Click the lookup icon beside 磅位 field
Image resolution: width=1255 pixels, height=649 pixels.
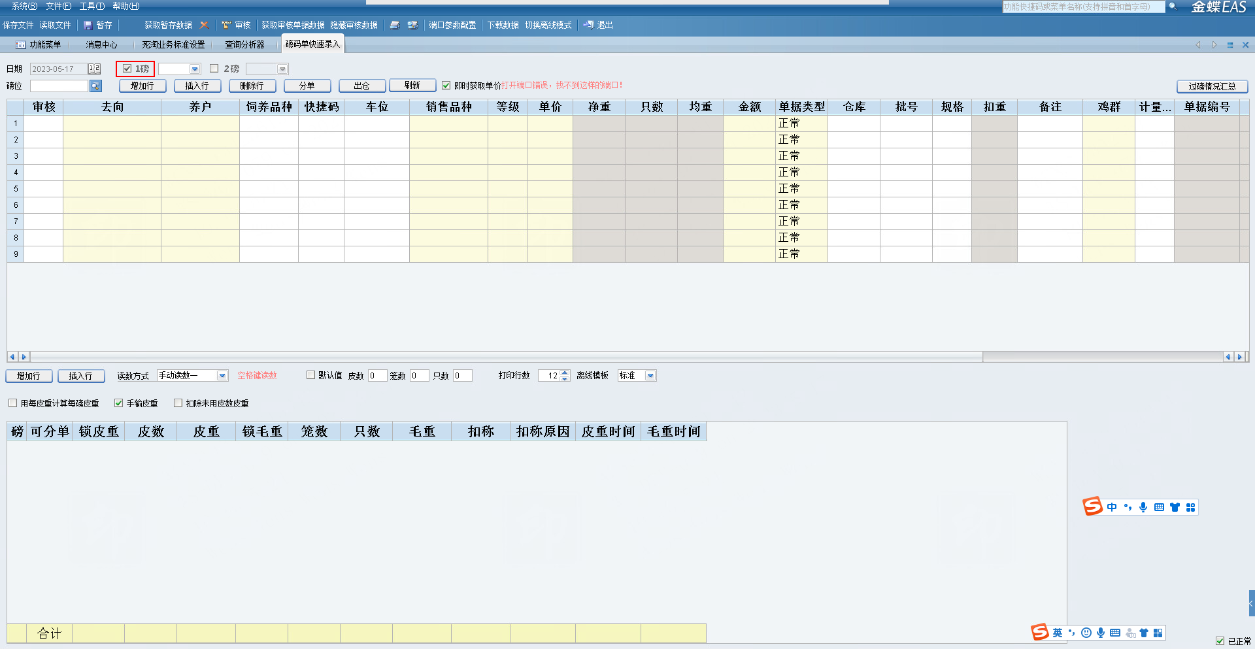[95, 86]
